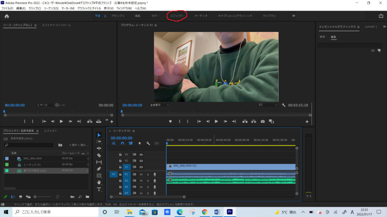The image size is (387, 217).
Task: Click the Export Frame camera icon
Action: pos(263,121)
